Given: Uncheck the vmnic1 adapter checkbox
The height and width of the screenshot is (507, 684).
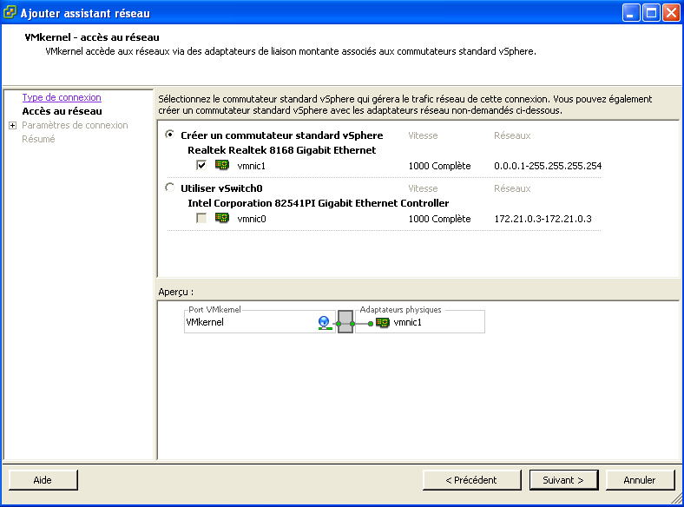Looking at the screenshot, I should point(201,166).
